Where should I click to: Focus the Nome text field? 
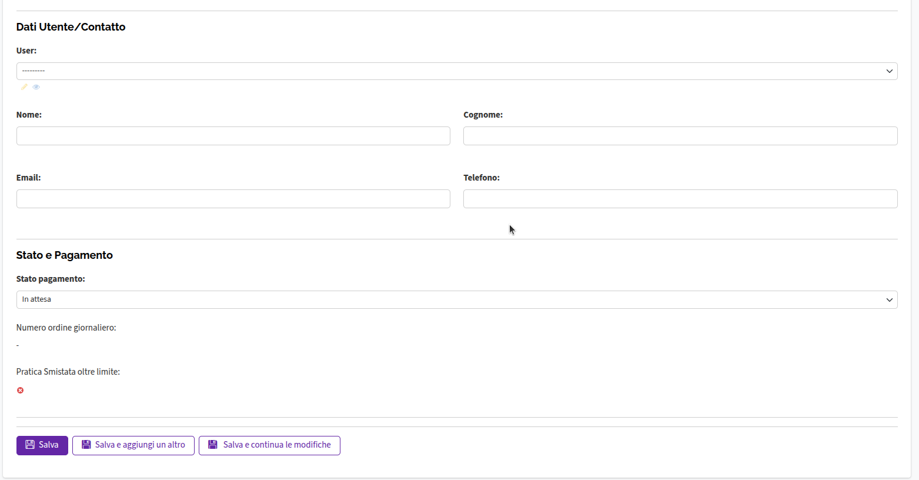pyautogui.click(x=233, y=136)
